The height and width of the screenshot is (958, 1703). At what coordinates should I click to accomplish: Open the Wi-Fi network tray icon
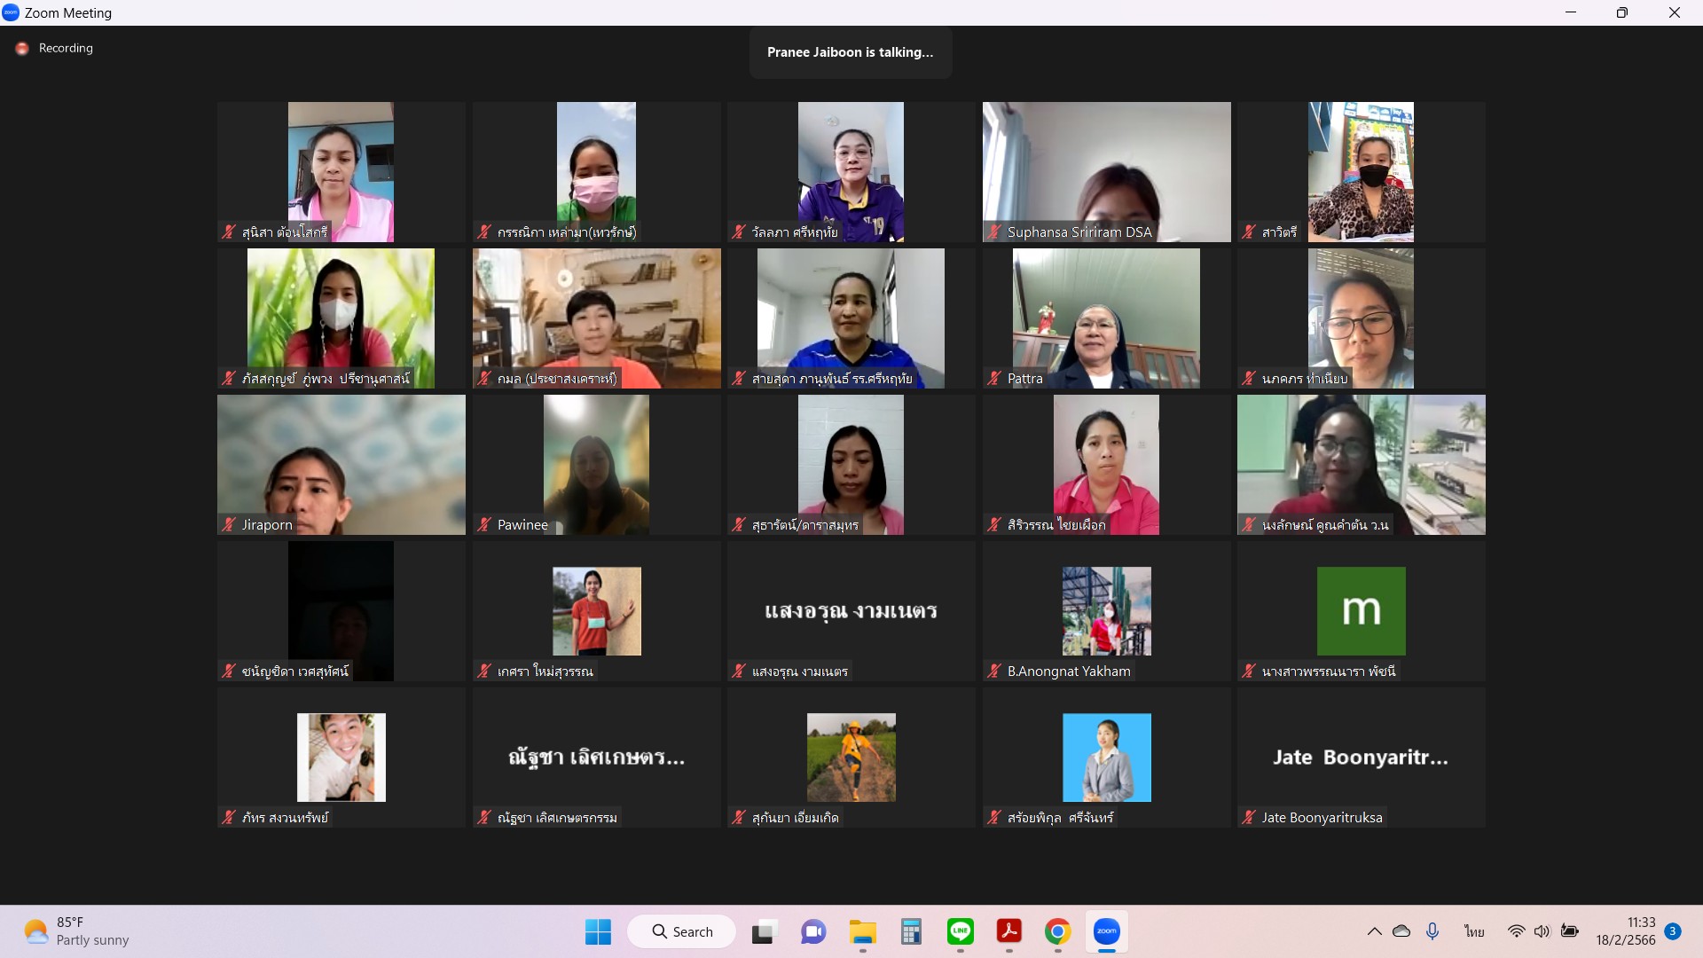(x=1516, y=931)
